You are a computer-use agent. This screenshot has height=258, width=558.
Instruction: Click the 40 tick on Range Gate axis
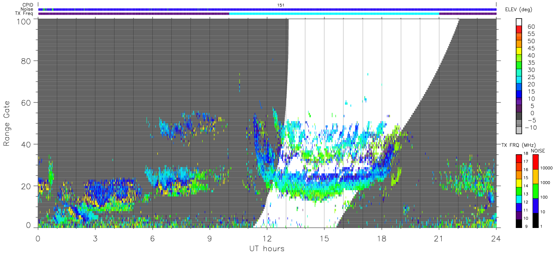(x=27, y=144)
